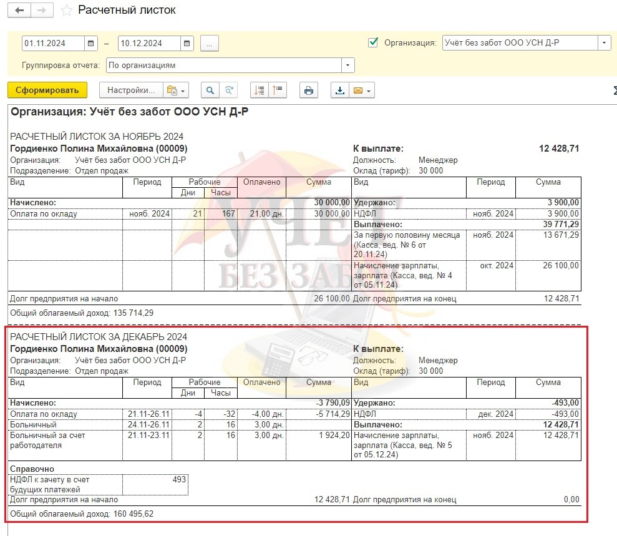Open Группировка отчета dropdown arrow
Screen dimensions: 617x536
click(x=347, y=66)
